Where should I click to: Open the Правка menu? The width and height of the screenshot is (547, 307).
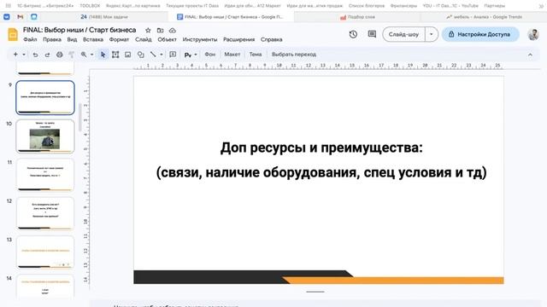pyautogui.click(x=52, y=39)
